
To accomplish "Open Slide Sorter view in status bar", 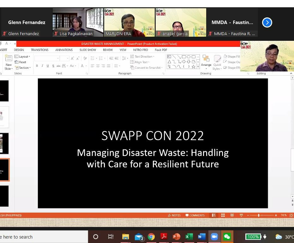I will [223, 215].
